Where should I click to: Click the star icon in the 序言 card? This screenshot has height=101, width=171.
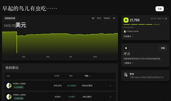click(126, 48)
